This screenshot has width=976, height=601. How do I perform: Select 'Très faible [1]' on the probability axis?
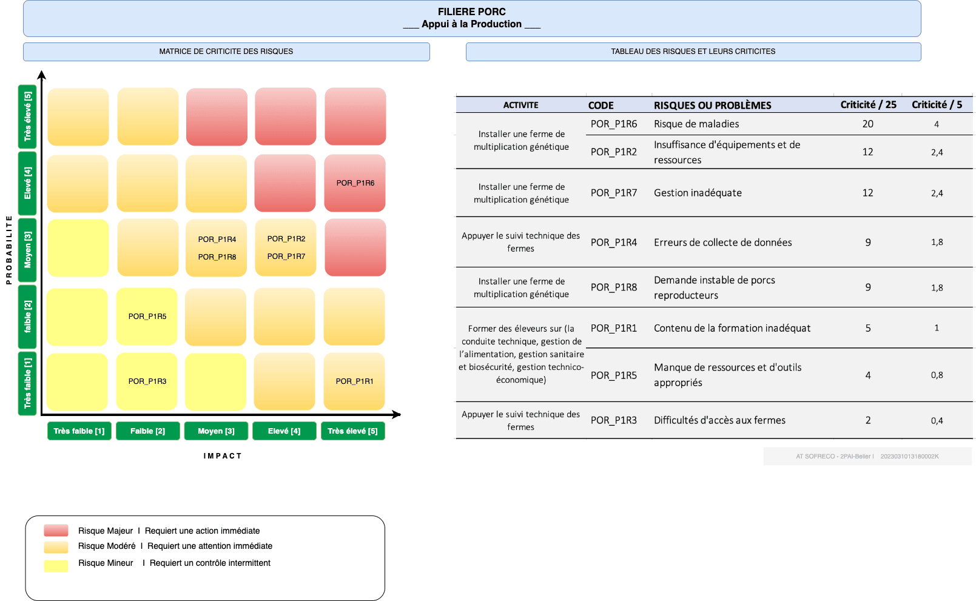[27, 383]
